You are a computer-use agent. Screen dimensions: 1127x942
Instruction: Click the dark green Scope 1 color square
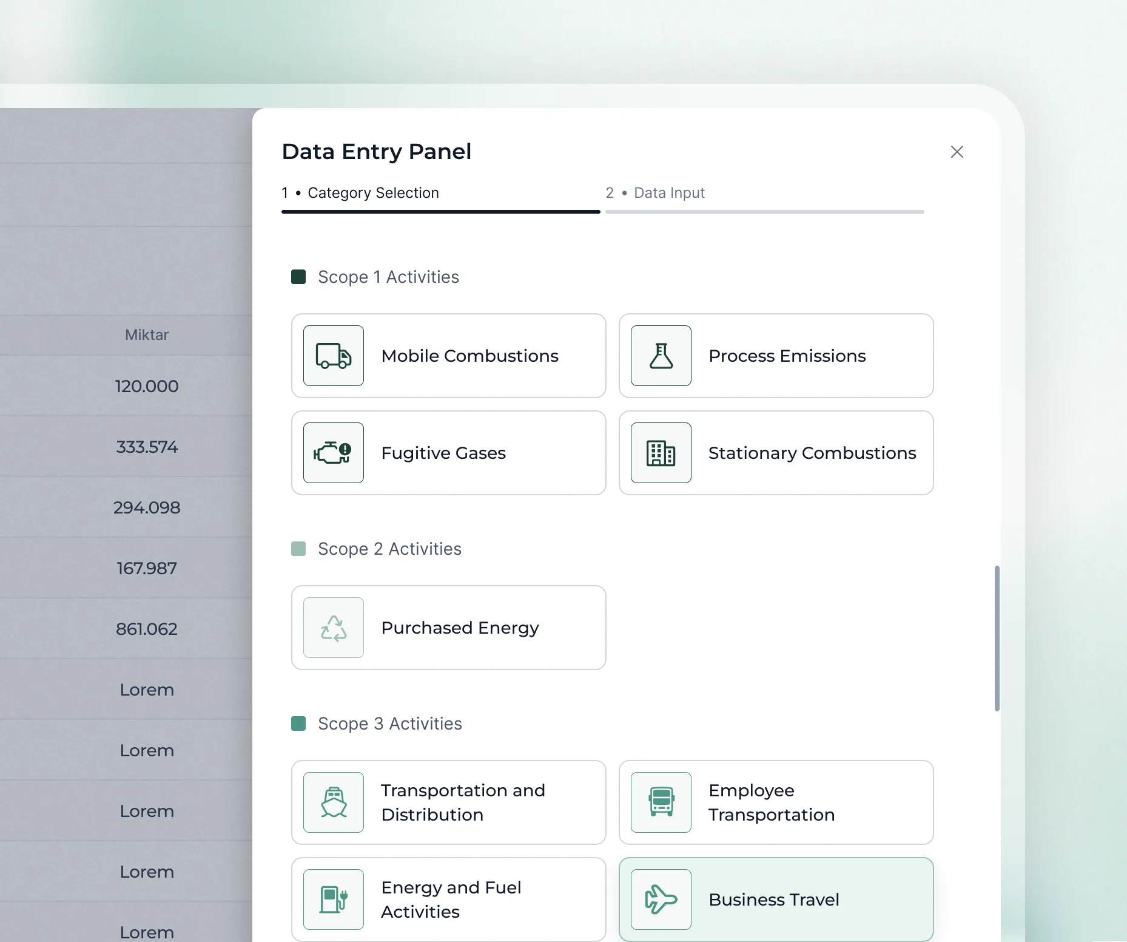pyautogui.click(x=298, y=277)
